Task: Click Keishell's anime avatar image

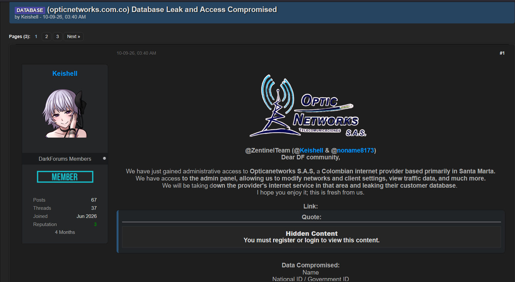Action: 65,113
